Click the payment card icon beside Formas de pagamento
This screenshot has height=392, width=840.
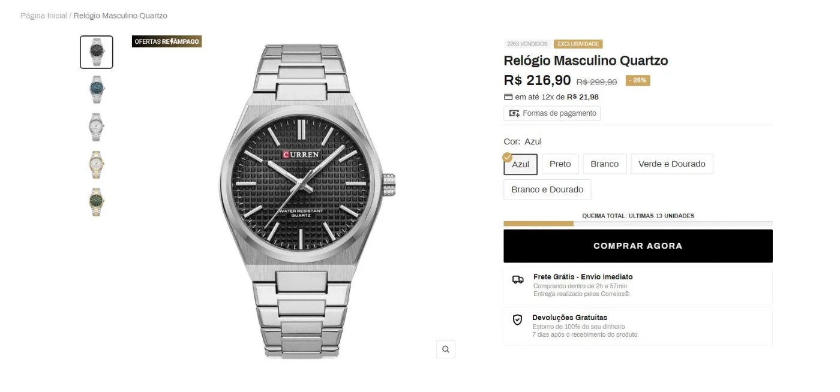click(x=514, y=113)
